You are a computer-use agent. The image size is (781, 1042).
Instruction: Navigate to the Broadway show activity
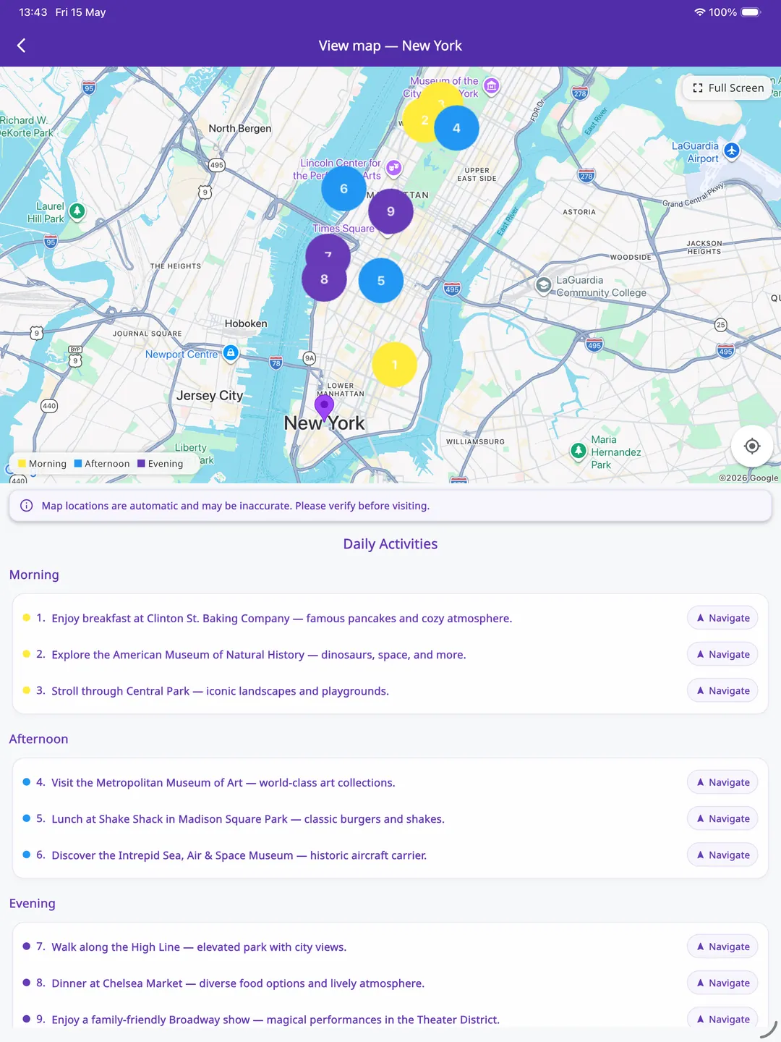click(x=722, y=1019)
